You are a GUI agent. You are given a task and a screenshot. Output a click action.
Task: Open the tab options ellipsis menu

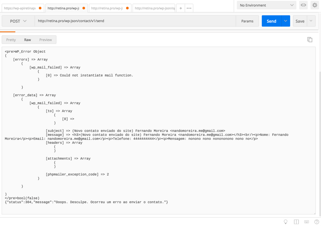pyautogui.click(x=189, y=8)
